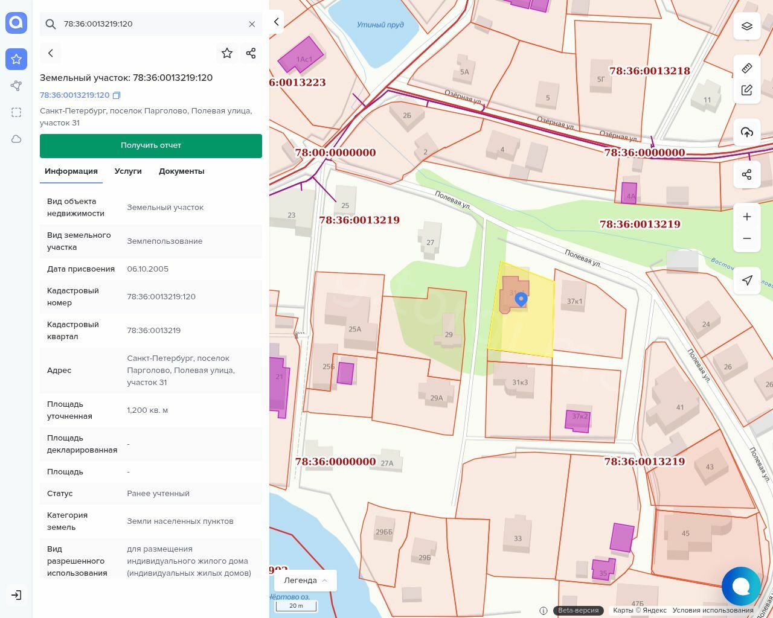Add parcel to favorites with star icon
This screenshot has width=773, height=618.
227,53
